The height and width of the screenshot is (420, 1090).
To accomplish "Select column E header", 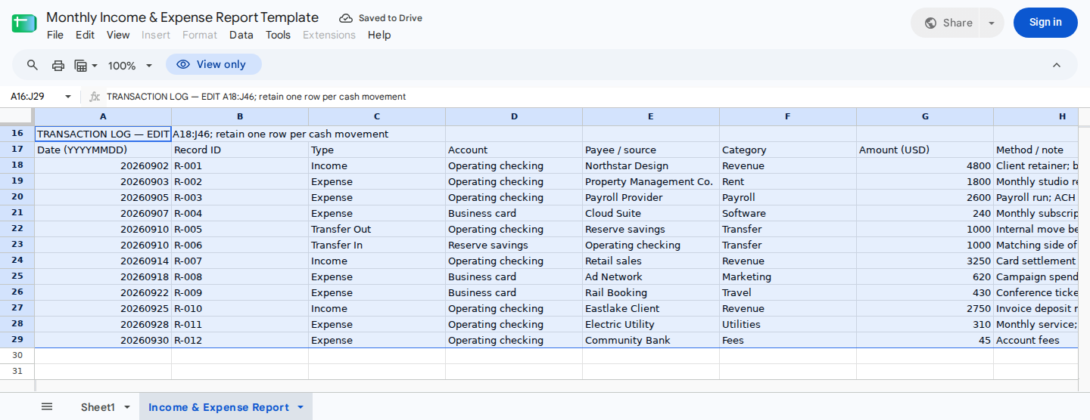I will click(651, 116).
